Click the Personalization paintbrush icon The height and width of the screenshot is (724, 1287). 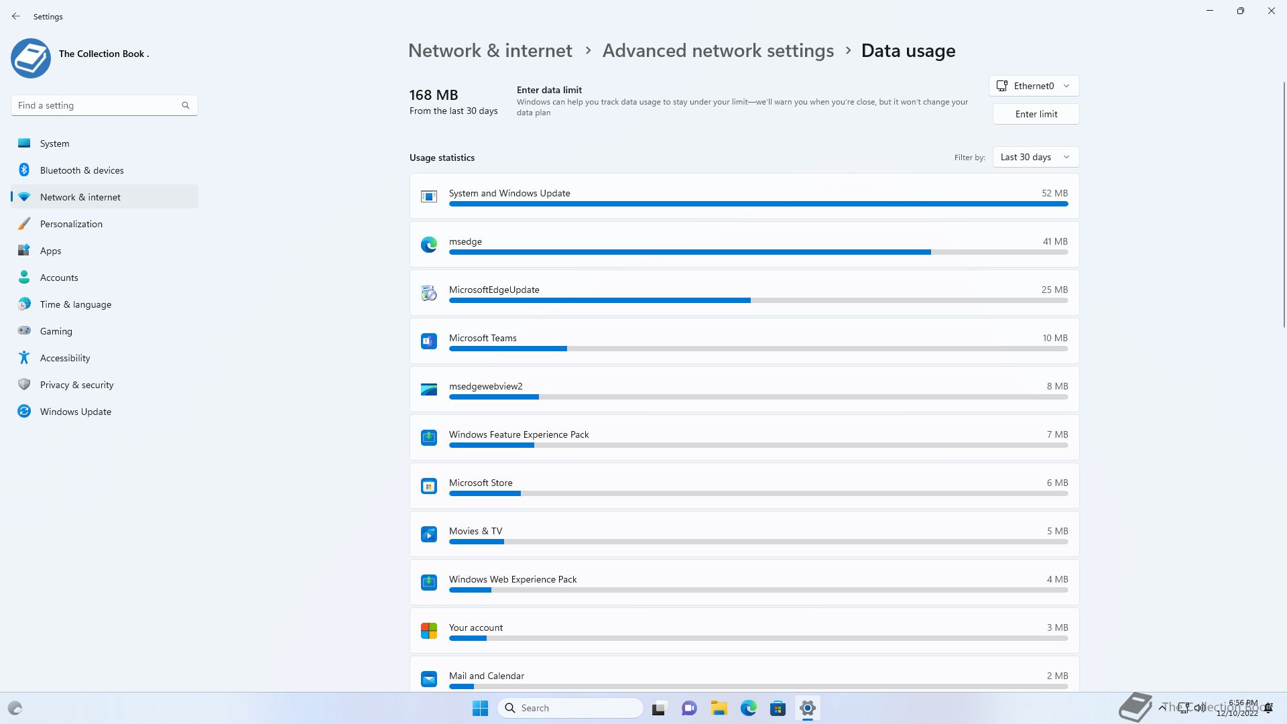(x=24, y=223)
